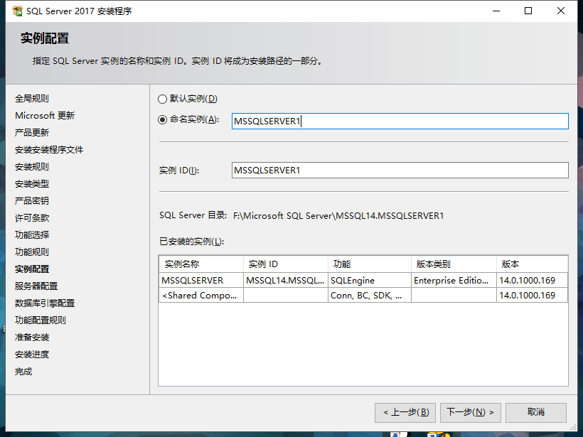Select the 默认实例 radio button
583x437 pixels.
(163, 99)
